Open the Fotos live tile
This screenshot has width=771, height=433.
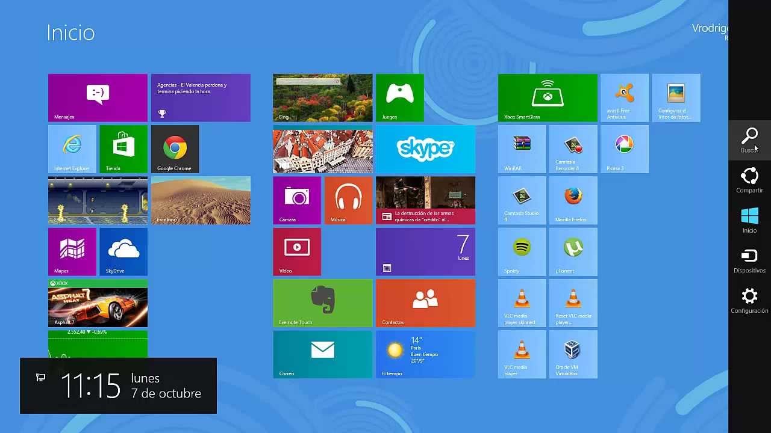(98, 200)
